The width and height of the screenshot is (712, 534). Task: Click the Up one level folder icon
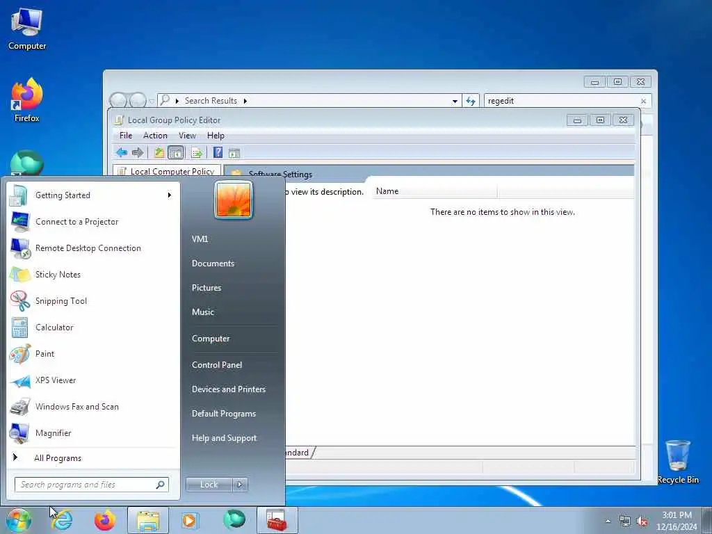[x=159, y=152]
